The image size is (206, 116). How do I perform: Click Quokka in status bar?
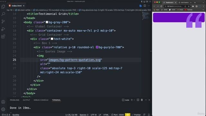click(x=16, y=115)
